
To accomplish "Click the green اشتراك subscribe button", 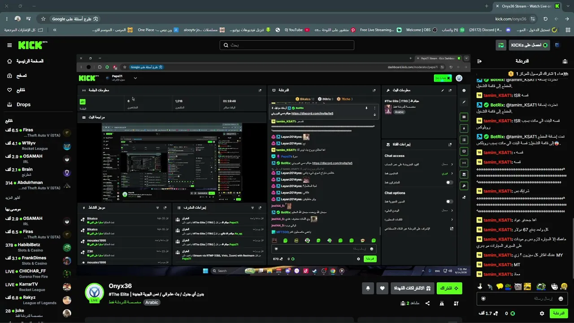I will point(449,288).
